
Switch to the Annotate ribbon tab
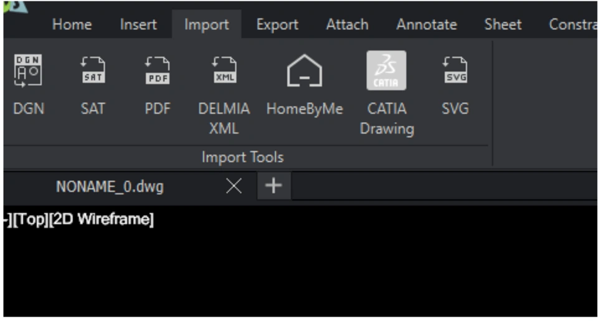point(426,25)
